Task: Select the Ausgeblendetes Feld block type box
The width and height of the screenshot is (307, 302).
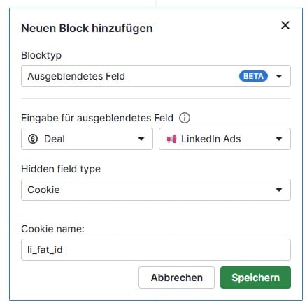Action: [x=156, y=76]
